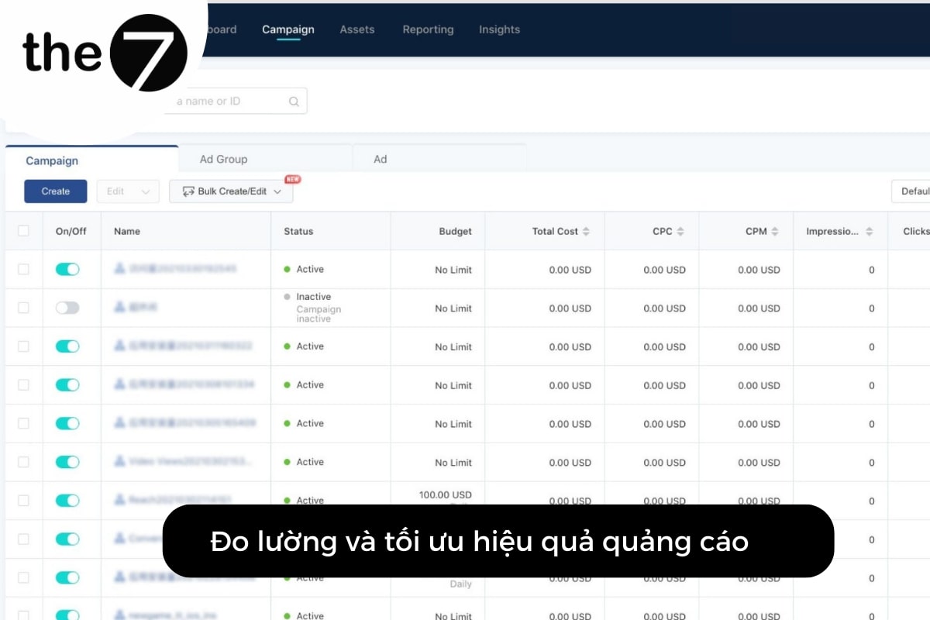
Task: Turn on the switch for the Inactive campaign
Action: 67,308
